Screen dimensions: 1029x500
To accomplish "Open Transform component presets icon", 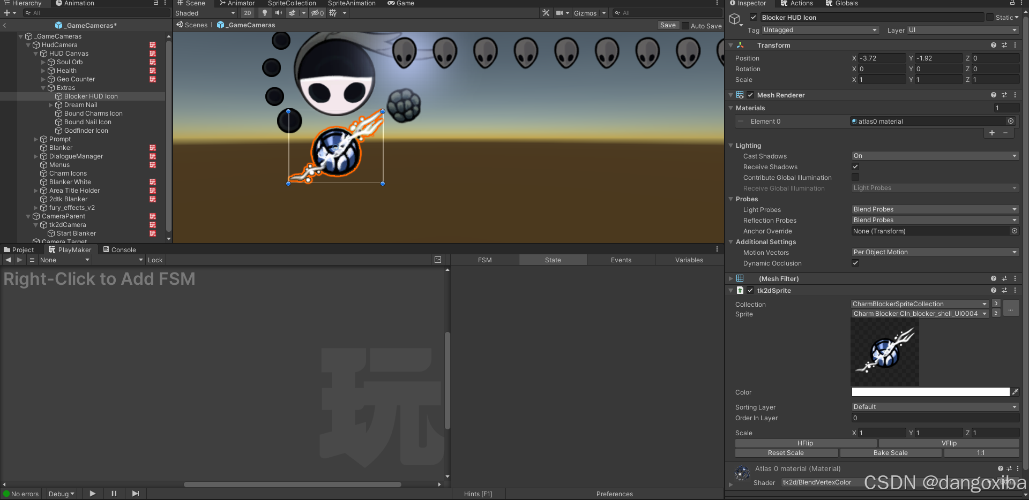I will (x=1004, y=45).
